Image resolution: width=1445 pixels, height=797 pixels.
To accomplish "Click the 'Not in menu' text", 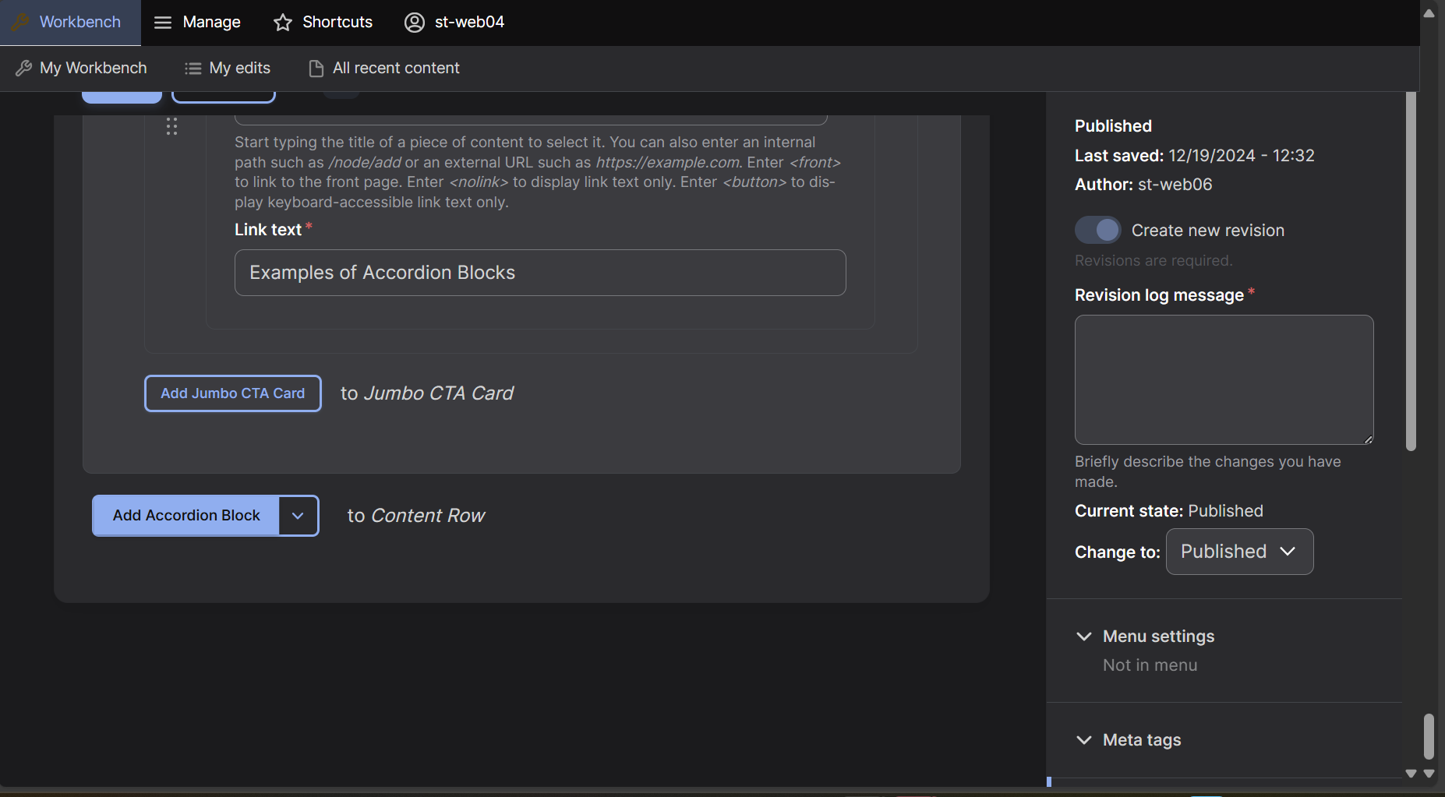I will 1150,665.
